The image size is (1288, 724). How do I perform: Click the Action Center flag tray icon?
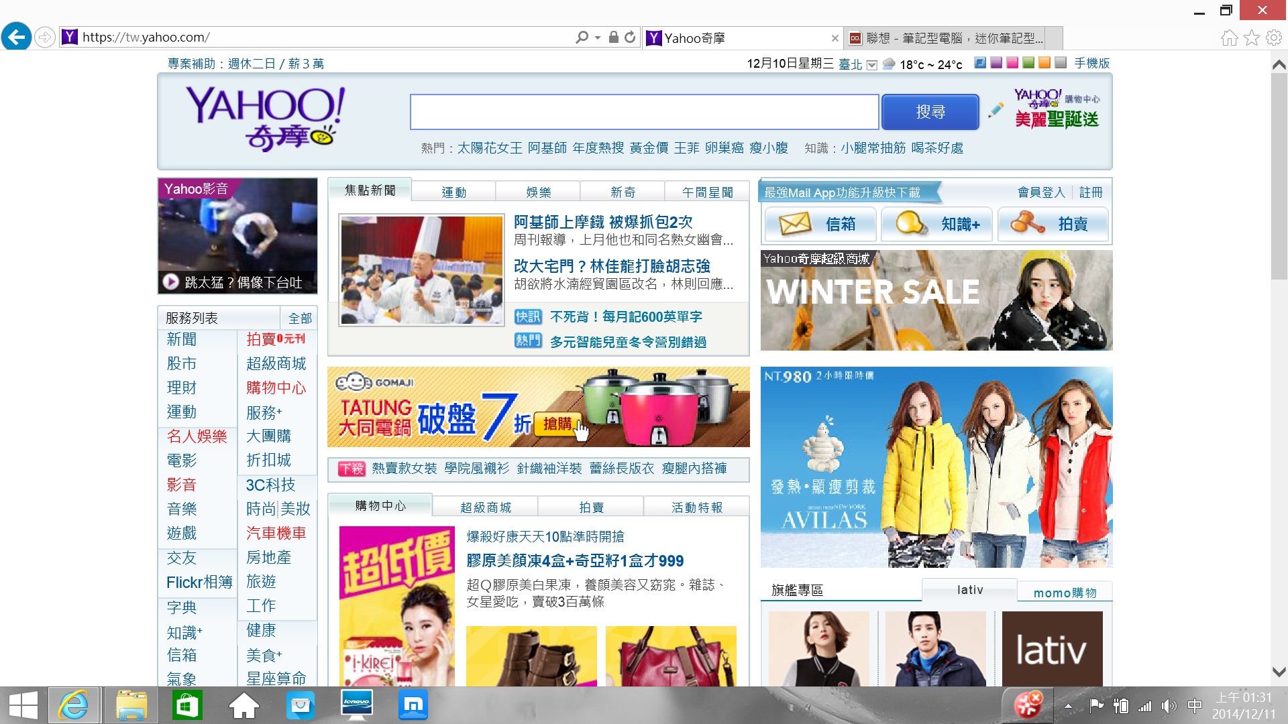pyautogui.click(x=1097, y=705)
